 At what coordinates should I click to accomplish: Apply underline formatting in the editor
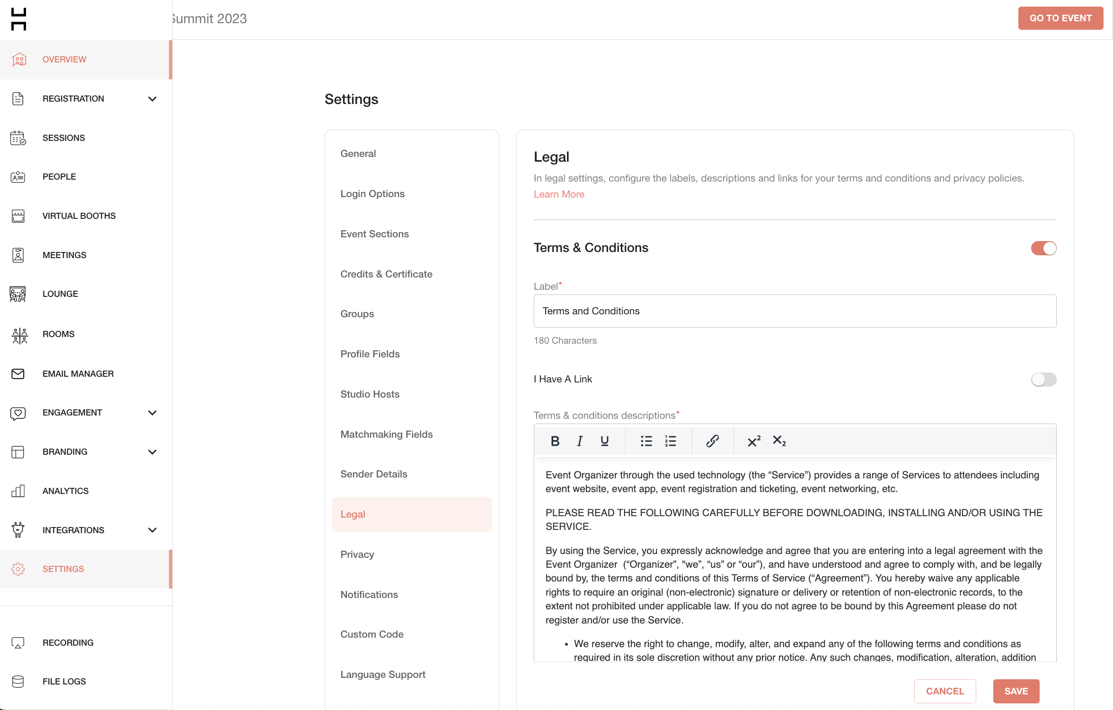(x=604, y=441)
